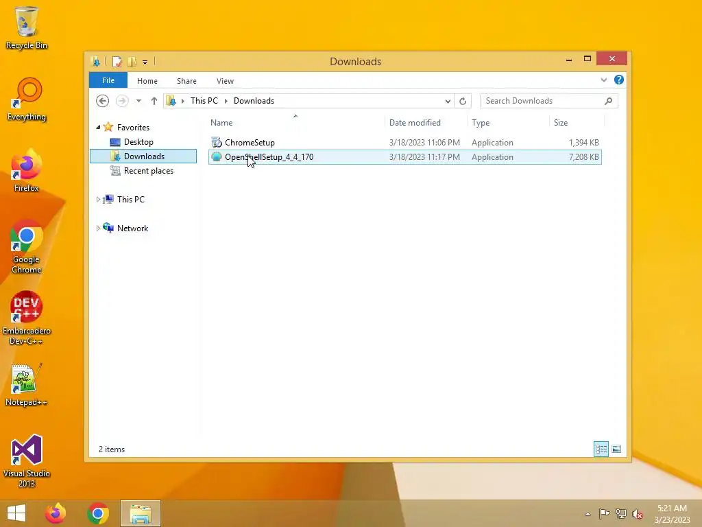Select the Notepad++ desktop shortcut
Screen dimensions: 702x527
click(27, 384)
